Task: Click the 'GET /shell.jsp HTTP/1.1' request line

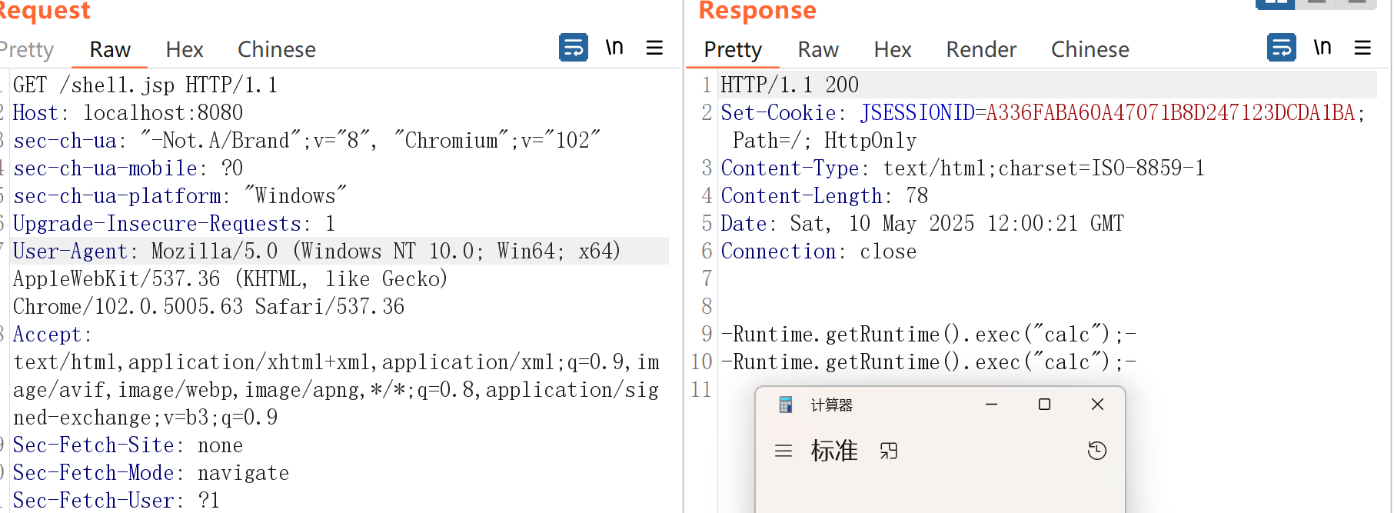Action: click(x=145, y=85)
